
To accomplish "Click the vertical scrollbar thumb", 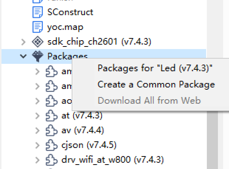I will [212, 140].
